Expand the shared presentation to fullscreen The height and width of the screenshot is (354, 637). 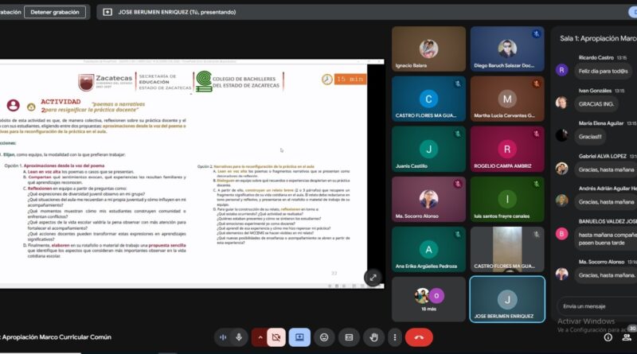[372, 278]
